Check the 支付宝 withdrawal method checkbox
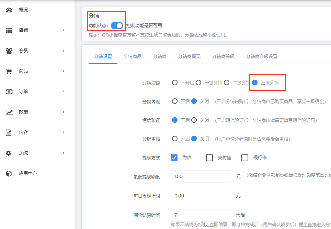The width and height of the screenshot is (331, 229). (x=209, y=158)
